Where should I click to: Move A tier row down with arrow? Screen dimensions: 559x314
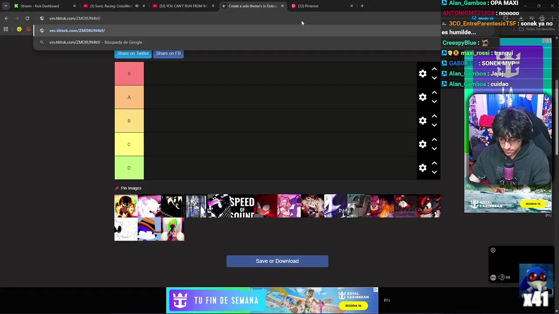(434, 102)
